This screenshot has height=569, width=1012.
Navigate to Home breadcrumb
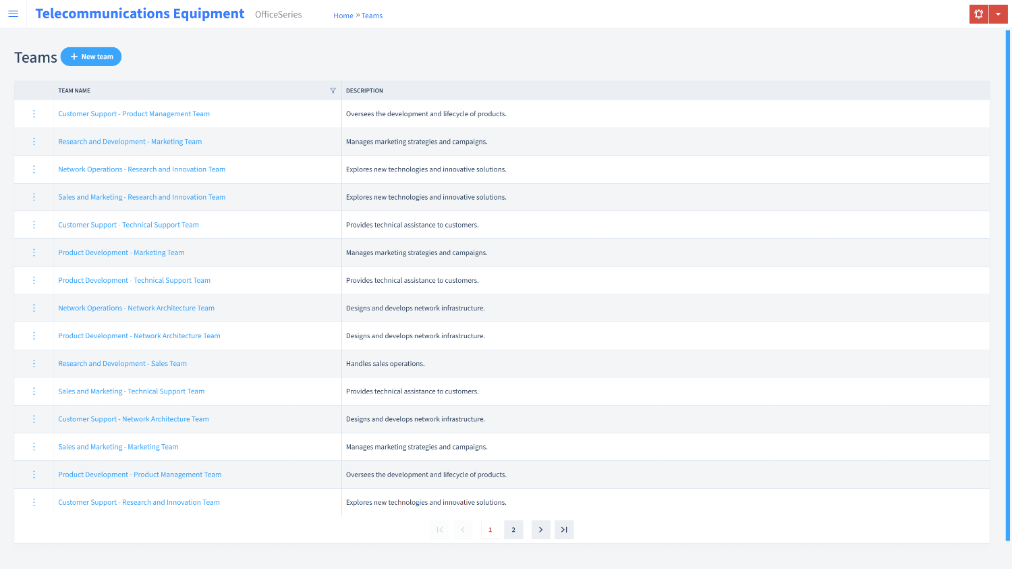click(343, 16)
